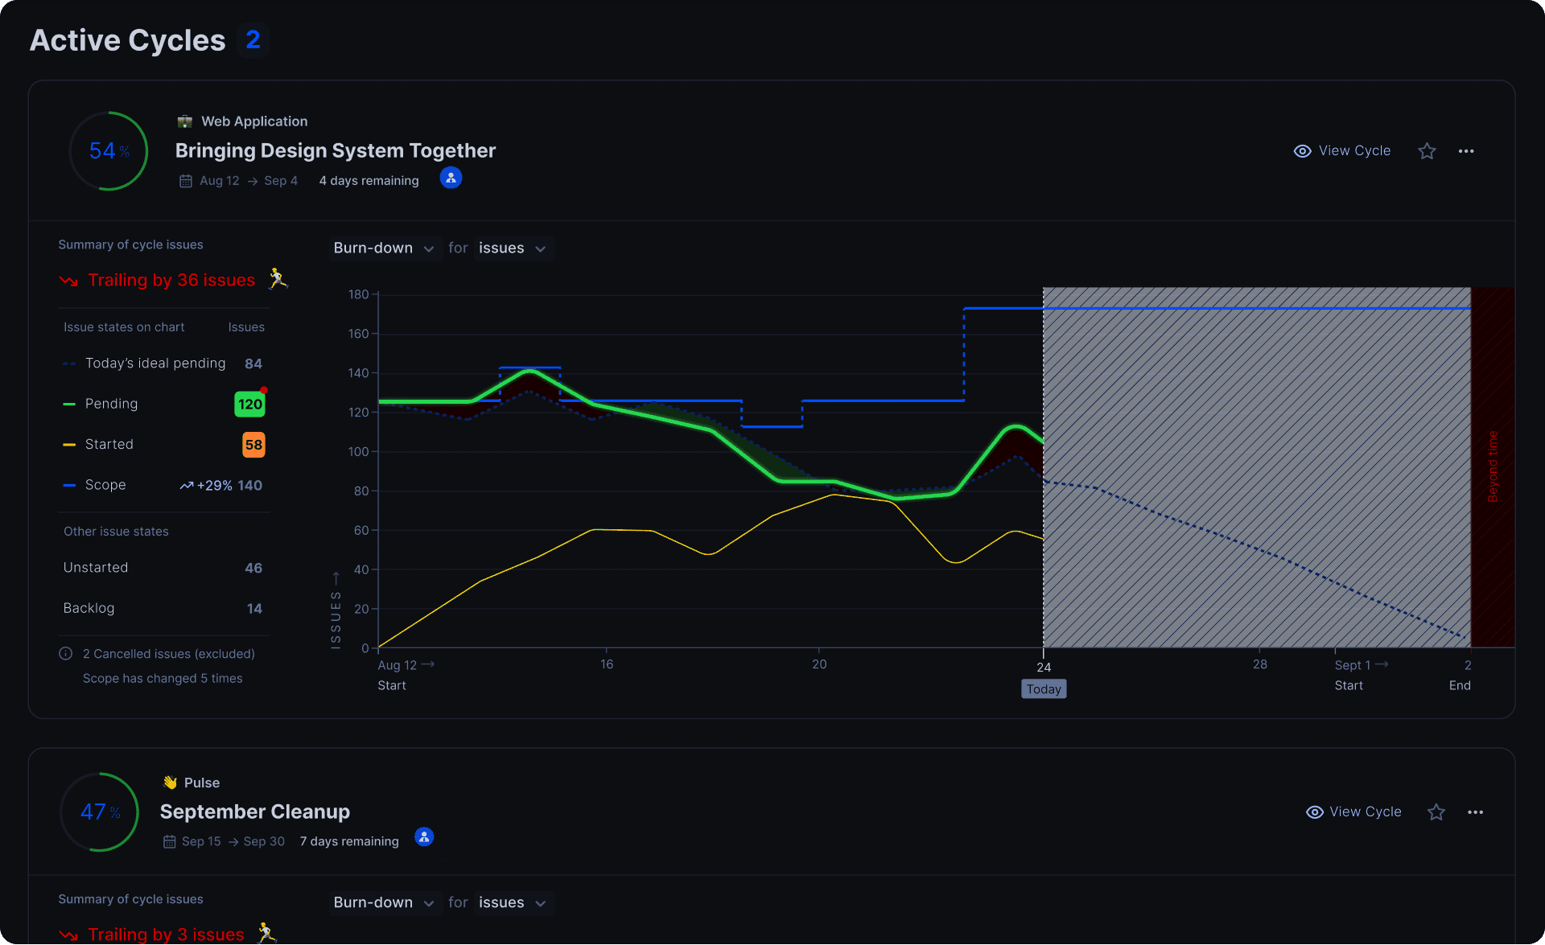Click the Scope legend label
This screenshot has height=945, width=1545.
(x=105, y=485)
